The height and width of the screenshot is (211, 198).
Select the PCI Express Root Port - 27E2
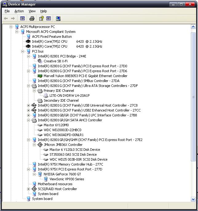click(90, 140)
